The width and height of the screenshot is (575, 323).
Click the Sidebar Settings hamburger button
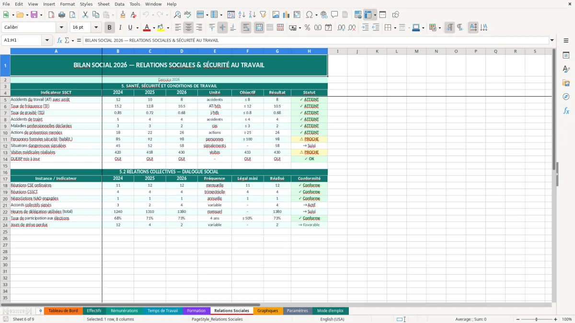click(x=566, y=41)
